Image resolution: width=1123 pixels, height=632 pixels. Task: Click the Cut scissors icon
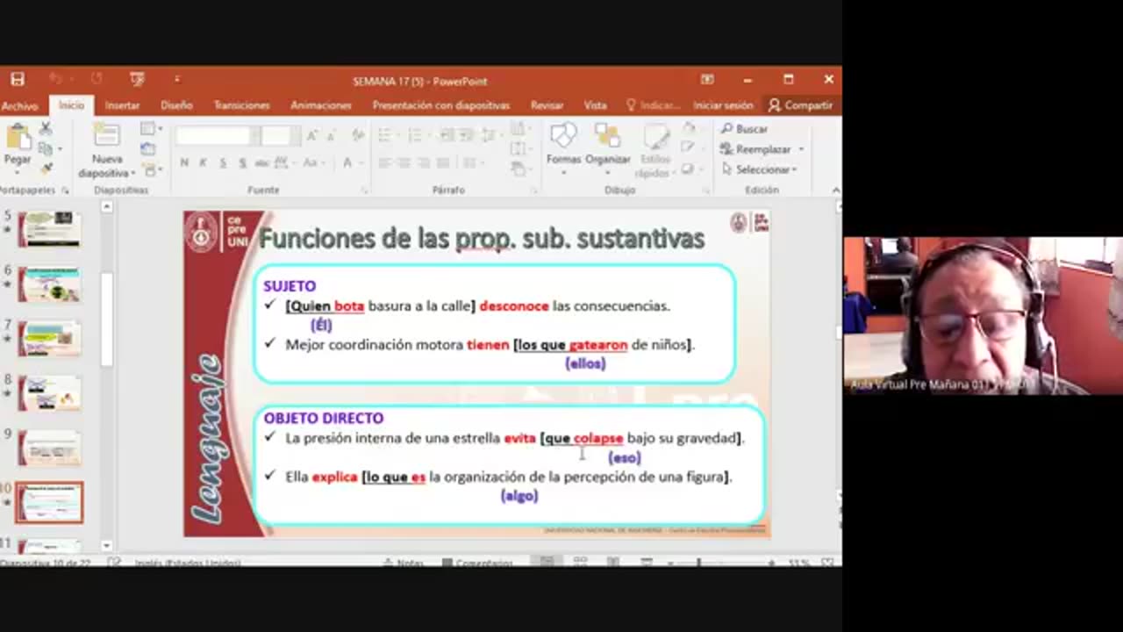[x=46, y=130]
